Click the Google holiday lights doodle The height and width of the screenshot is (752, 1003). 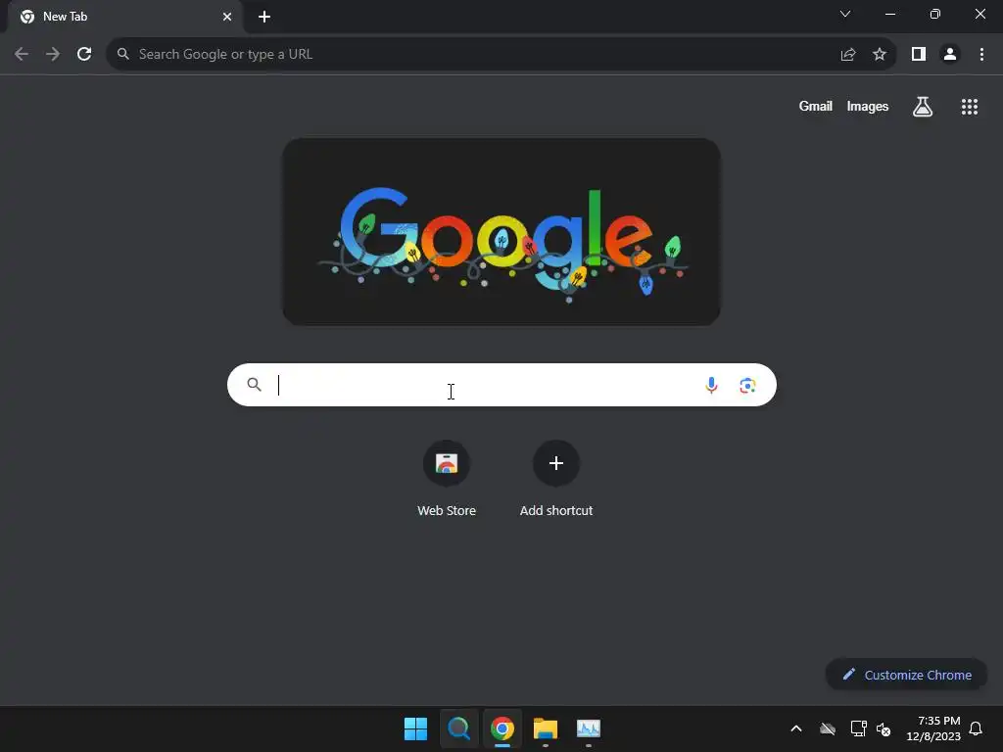click(x=501, y=232)
